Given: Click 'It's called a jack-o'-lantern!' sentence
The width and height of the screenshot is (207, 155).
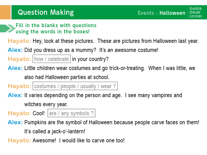Looking at the screenshot, I should point(55,131).
